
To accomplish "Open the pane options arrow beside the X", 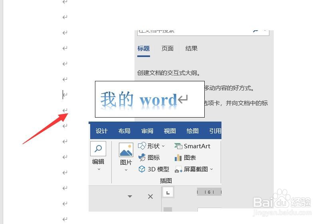I will point(130,196).
